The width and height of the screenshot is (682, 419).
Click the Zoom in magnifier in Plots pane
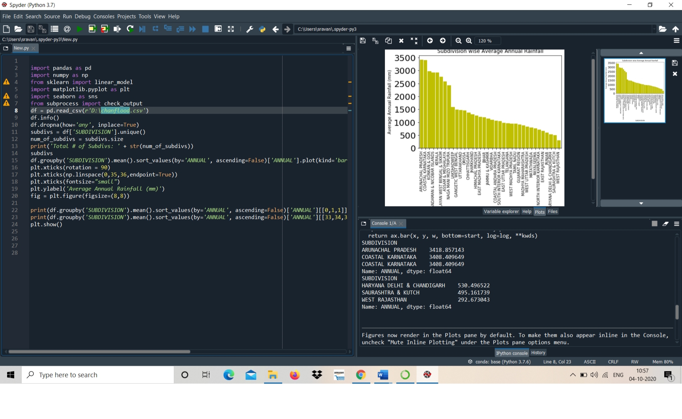click(469, 41)
